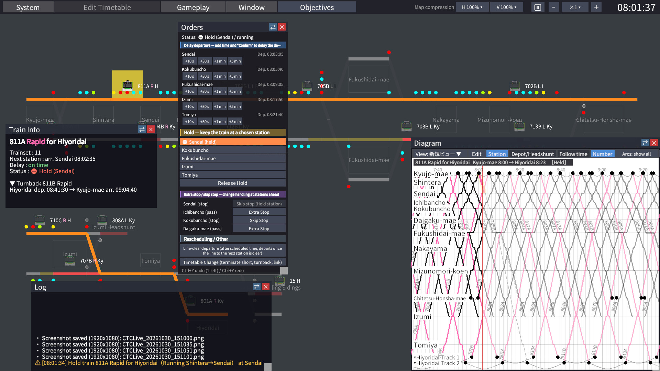Open the H 100% map compression dropdown

tap(472, 7)
